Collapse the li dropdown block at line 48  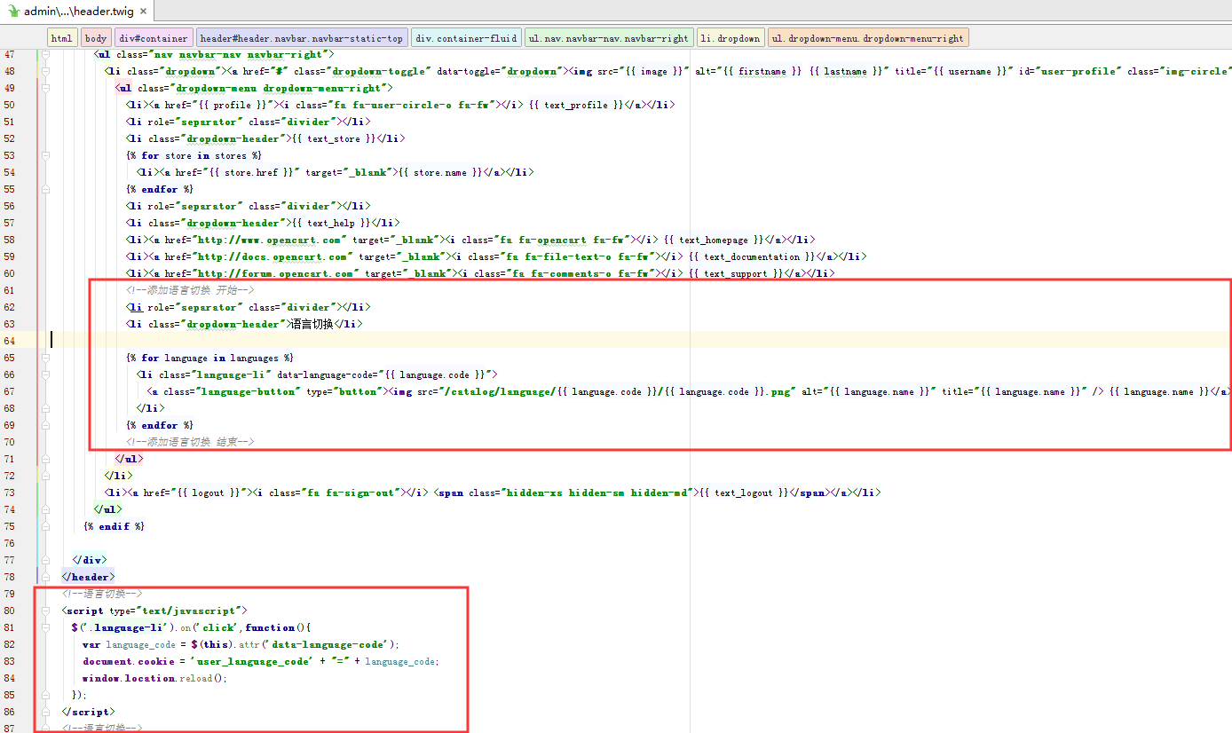pos(45,71)
